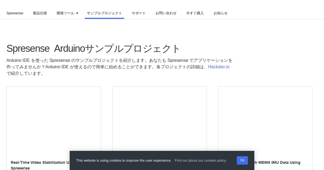
Task: Expand the 開発ツール dropdown menu
Action: coord(67,13)
